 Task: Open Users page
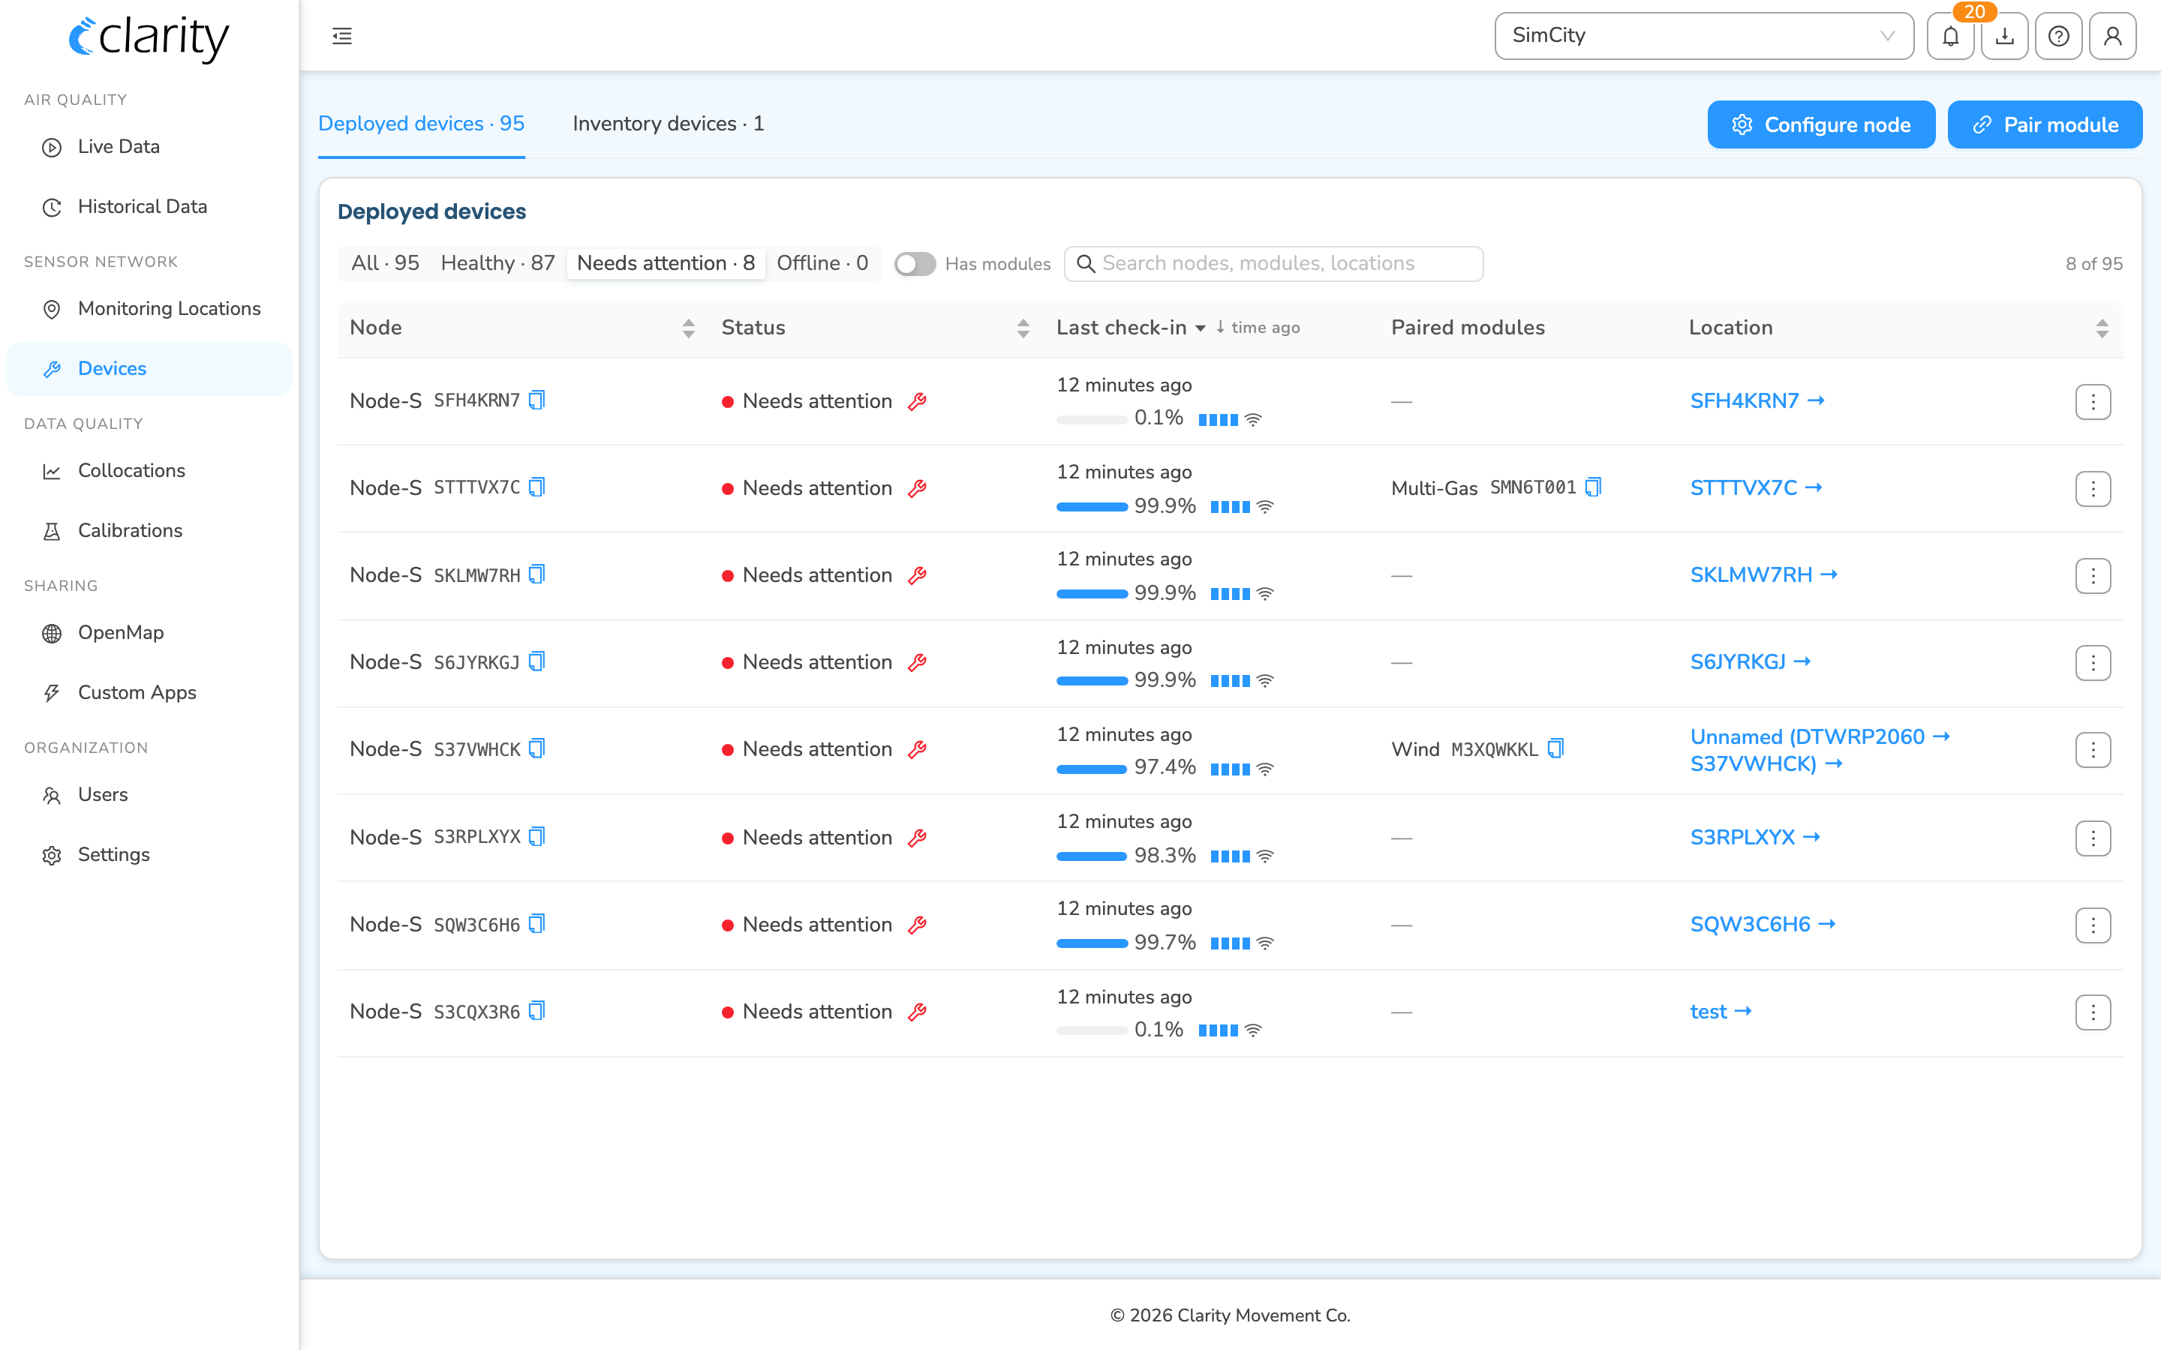[149, 795]
